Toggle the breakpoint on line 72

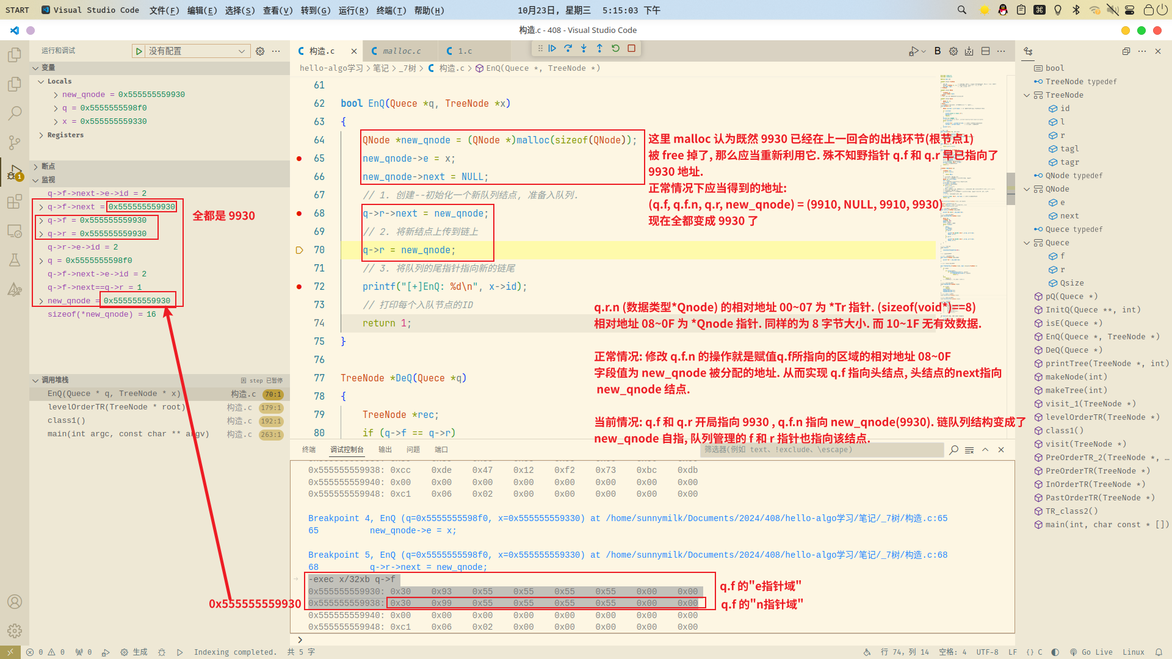(x=299, y=287)
